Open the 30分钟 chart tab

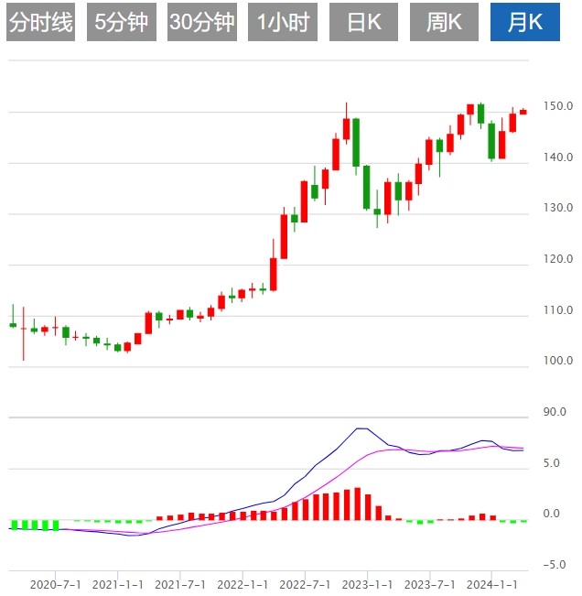coord(201,23)
